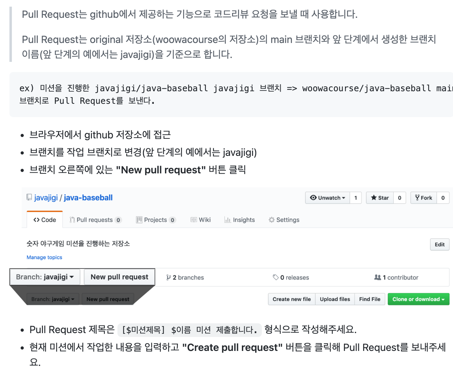Click the star icon in the Star button
The image size is (453, 374).
(x=374, y=197)
